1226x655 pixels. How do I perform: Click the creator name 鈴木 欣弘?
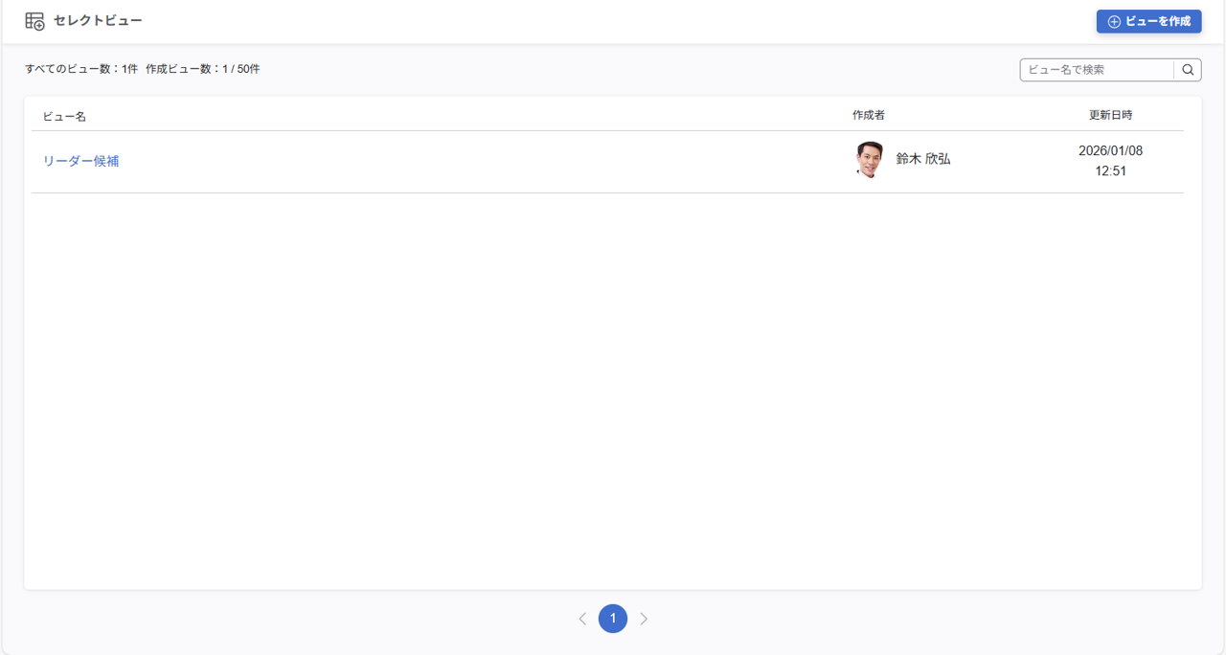(923, 159)
